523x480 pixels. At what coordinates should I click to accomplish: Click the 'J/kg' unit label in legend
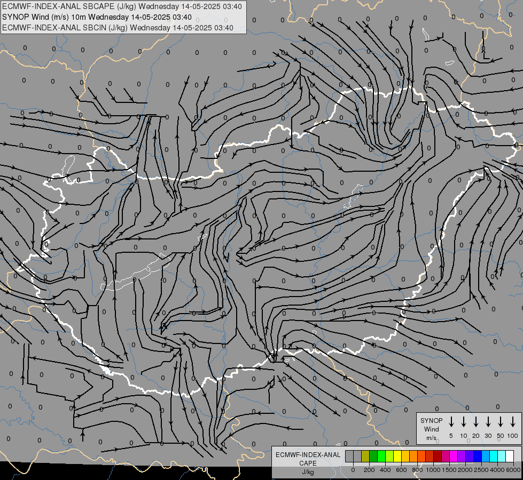click(308, 472)
